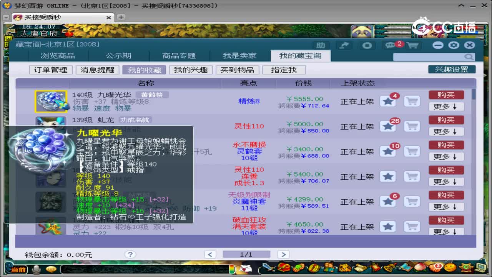Click the 九曜光华 ring thumbnail in list

point(51,102)
